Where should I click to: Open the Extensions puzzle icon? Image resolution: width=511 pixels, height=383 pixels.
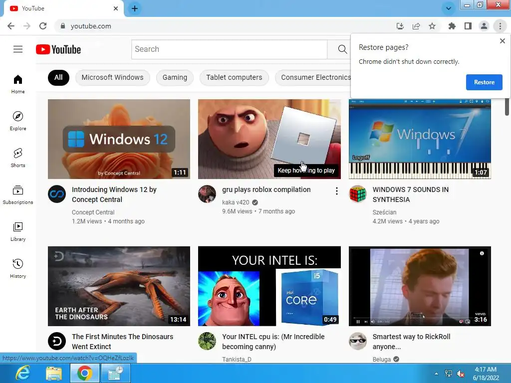(452, 26)
